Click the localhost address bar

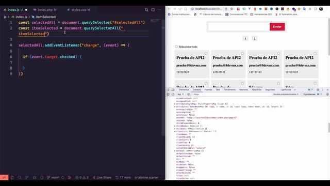pyautogui.click(x=208, y=9)
